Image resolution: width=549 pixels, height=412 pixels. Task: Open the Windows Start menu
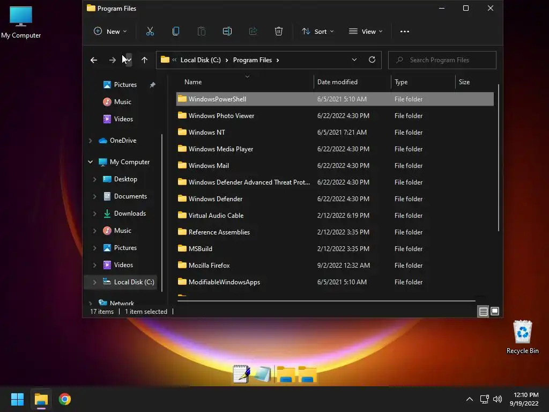[17, 399]
